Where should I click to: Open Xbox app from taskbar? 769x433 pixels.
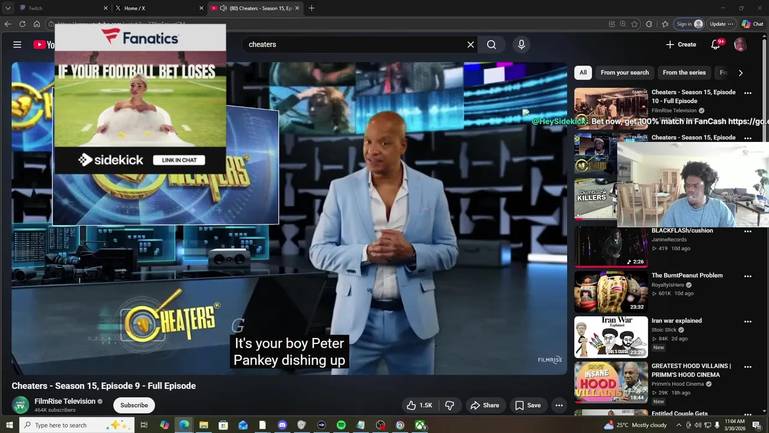420,425
